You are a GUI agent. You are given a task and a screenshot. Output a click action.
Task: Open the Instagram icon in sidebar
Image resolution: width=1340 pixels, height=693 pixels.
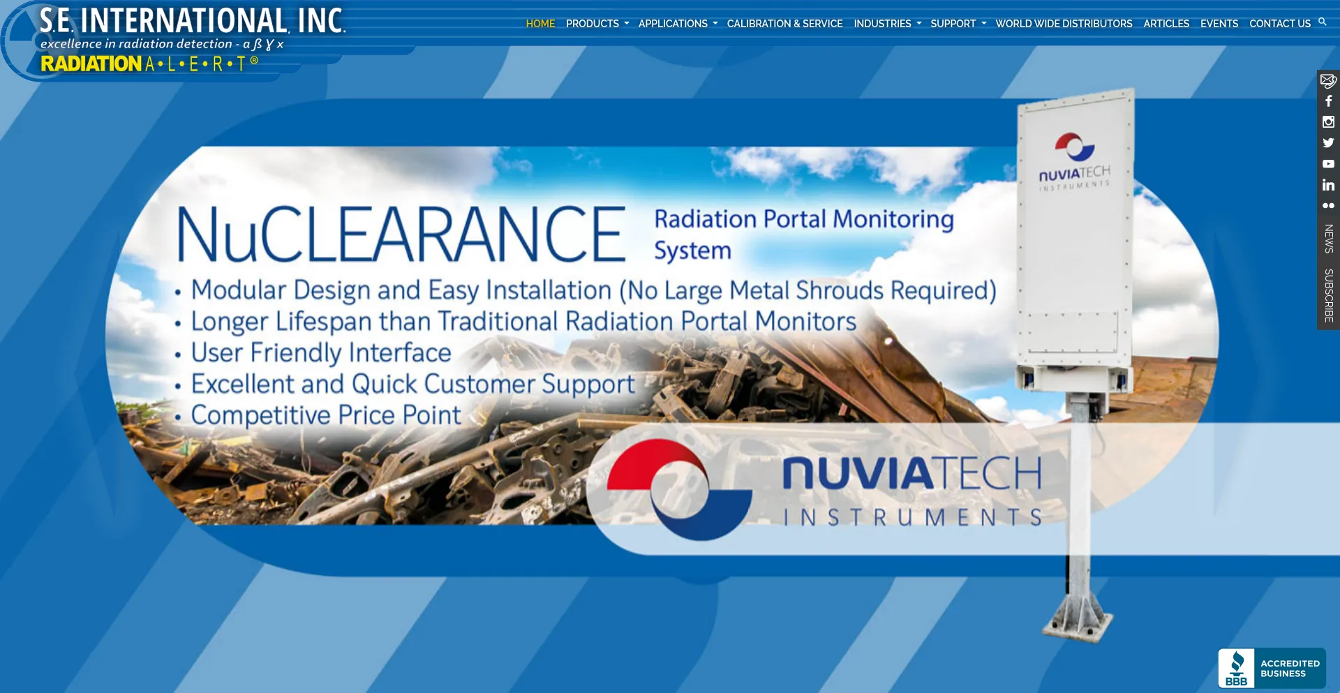point(1328,122)
